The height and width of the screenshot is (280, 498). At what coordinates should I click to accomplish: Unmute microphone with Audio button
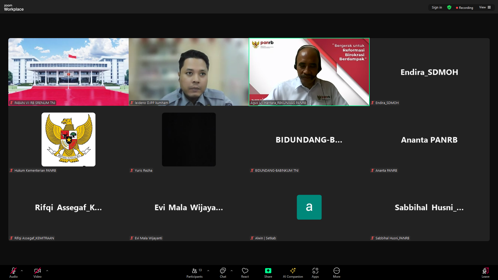point(13,272)
